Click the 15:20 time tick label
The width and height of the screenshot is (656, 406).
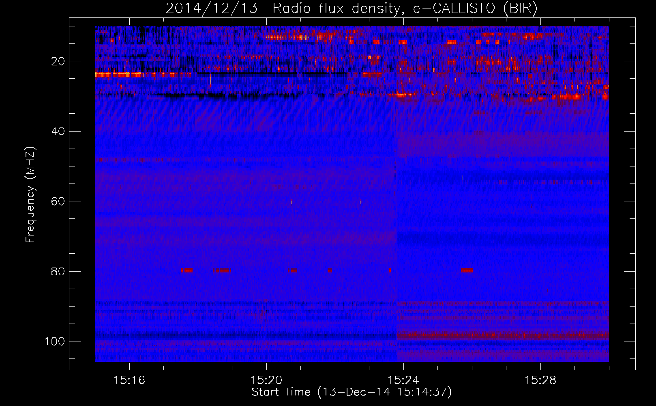pyautogui.click(x=266, y=380)
